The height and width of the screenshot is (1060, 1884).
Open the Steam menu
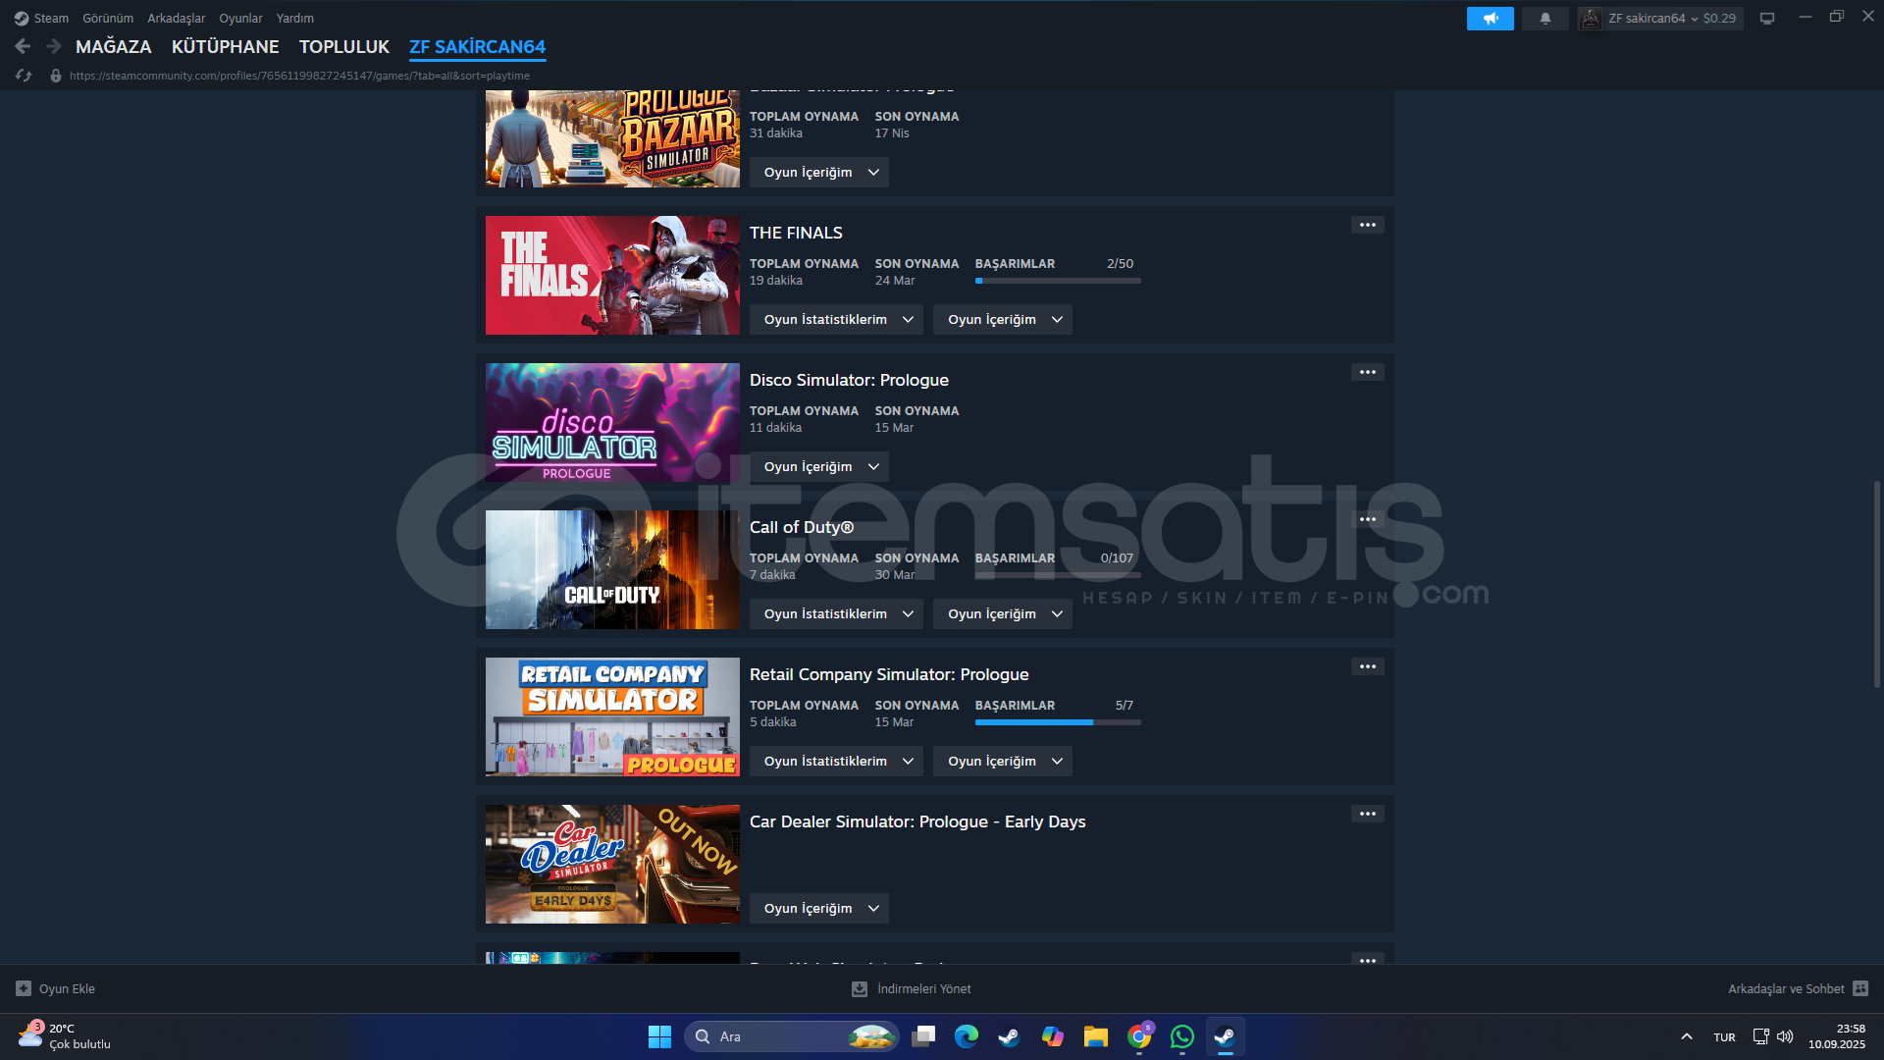41,18
